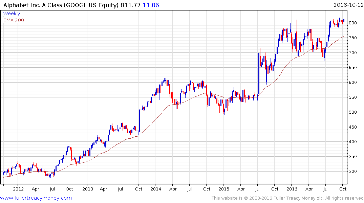Click the chart title Alphabet Inc. A Class
The height and width of the screenshot is (203, 364).
click(x=33, y=5)
